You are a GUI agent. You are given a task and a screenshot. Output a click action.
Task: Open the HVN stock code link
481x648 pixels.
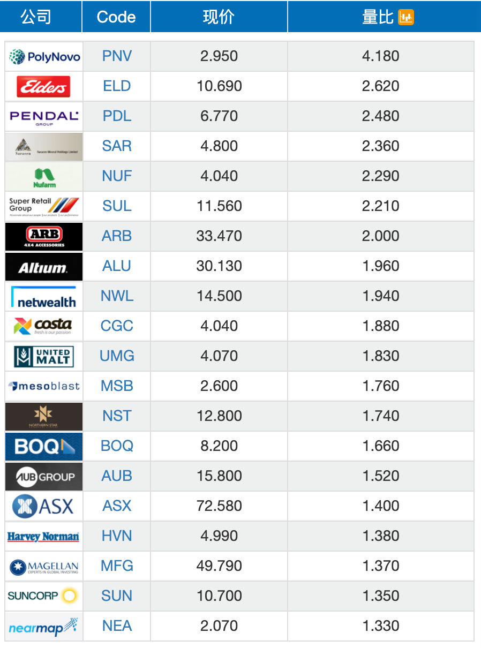point(117,536)
